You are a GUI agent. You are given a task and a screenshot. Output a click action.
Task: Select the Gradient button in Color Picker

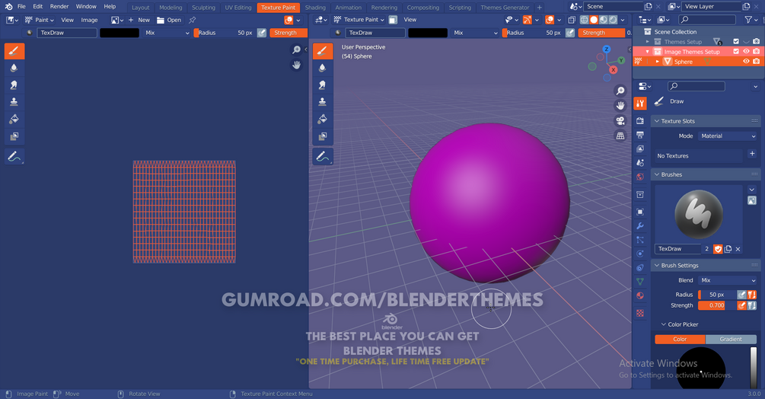coord(731,339)
